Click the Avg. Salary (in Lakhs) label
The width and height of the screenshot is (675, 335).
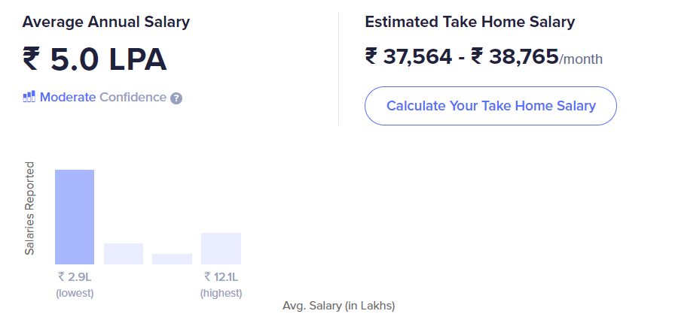point(338,306)
